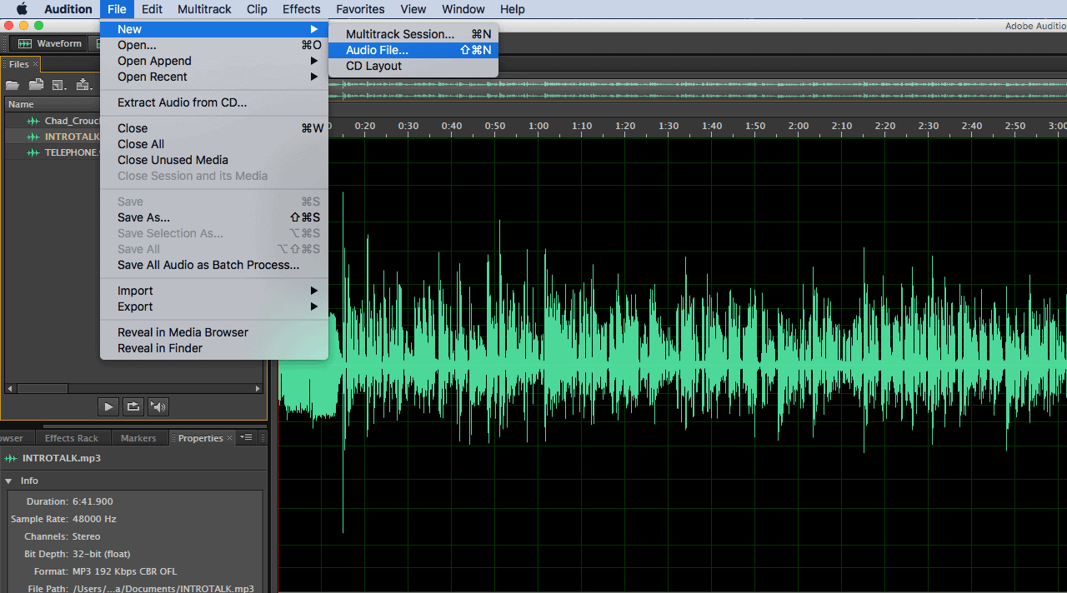The height and width of the screenshot is (593, 1067).
Task: Switch to the Markers tab
Action: point(138,438)
